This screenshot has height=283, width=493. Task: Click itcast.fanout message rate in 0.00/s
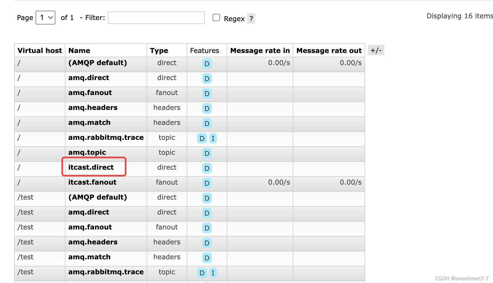click(279, 182)
